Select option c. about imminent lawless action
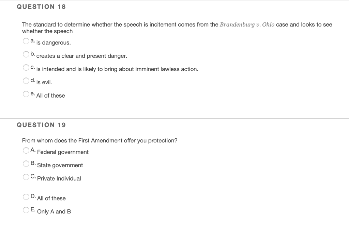 pyautogui.click(x=26, y=67)
